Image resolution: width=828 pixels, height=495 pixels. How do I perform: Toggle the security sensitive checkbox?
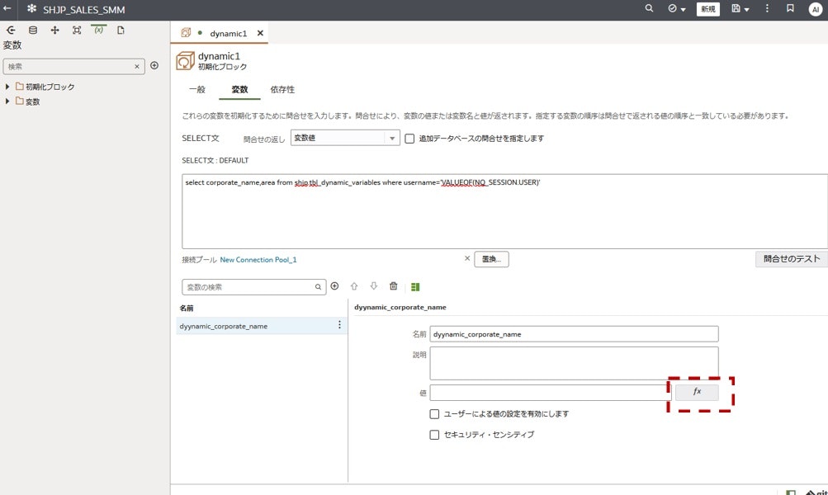coord(434,435)
